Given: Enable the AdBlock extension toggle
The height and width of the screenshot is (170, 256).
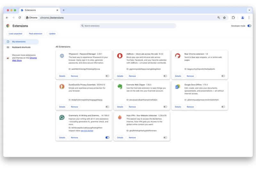Looking at the screenshot, I should tap(165, 76).
